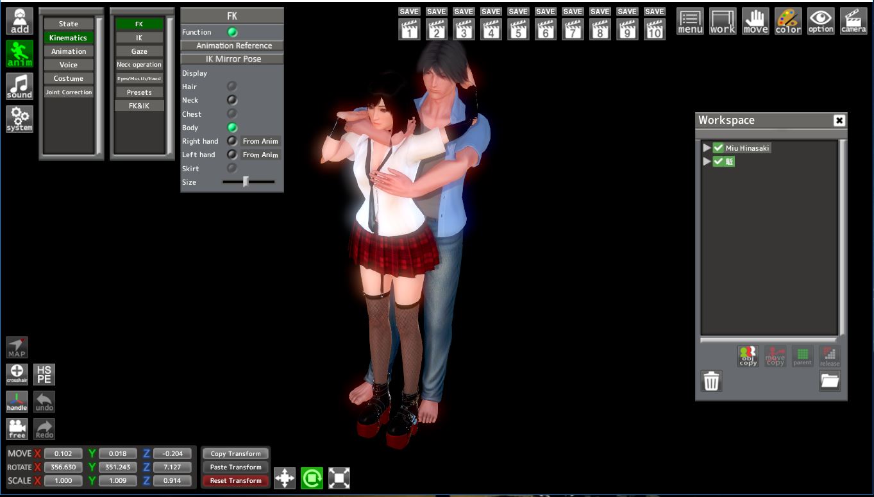Click the trash can delete icon
Viewport: 874px width, 497px height.
[711, 381]
